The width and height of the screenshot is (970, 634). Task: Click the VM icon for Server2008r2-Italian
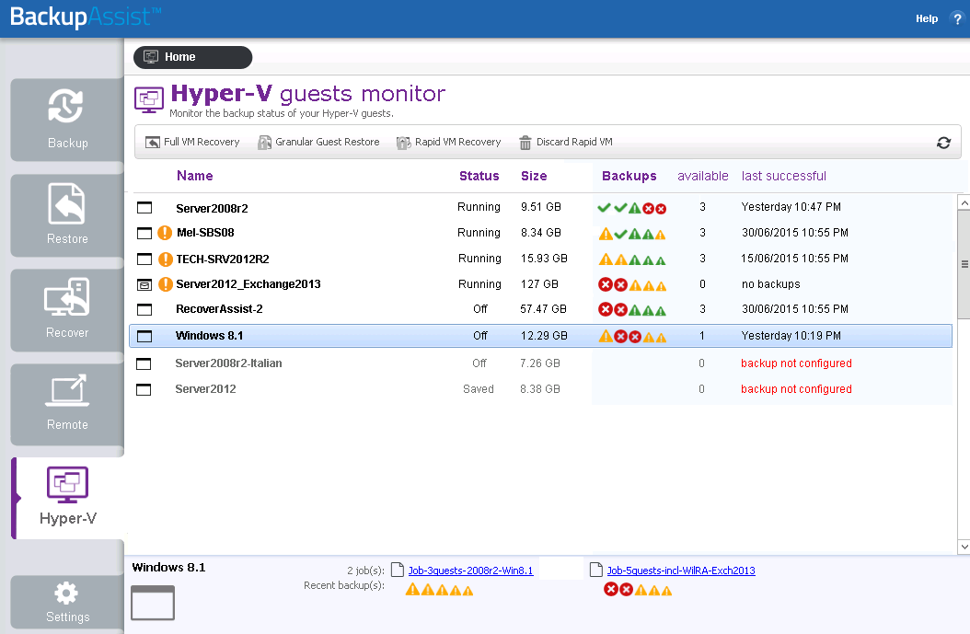tap(144, 363)
